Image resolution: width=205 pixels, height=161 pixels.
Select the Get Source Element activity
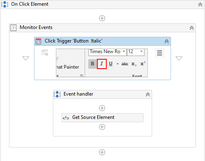coord(102,118)
